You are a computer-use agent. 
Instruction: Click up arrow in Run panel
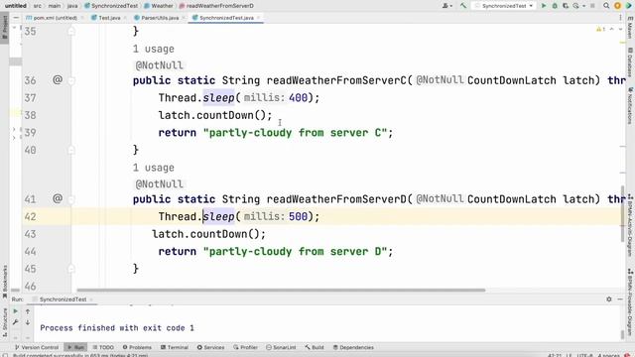(28, 311)
